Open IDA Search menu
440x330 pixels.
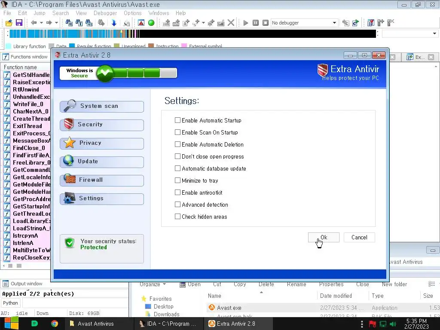(61, 13)
